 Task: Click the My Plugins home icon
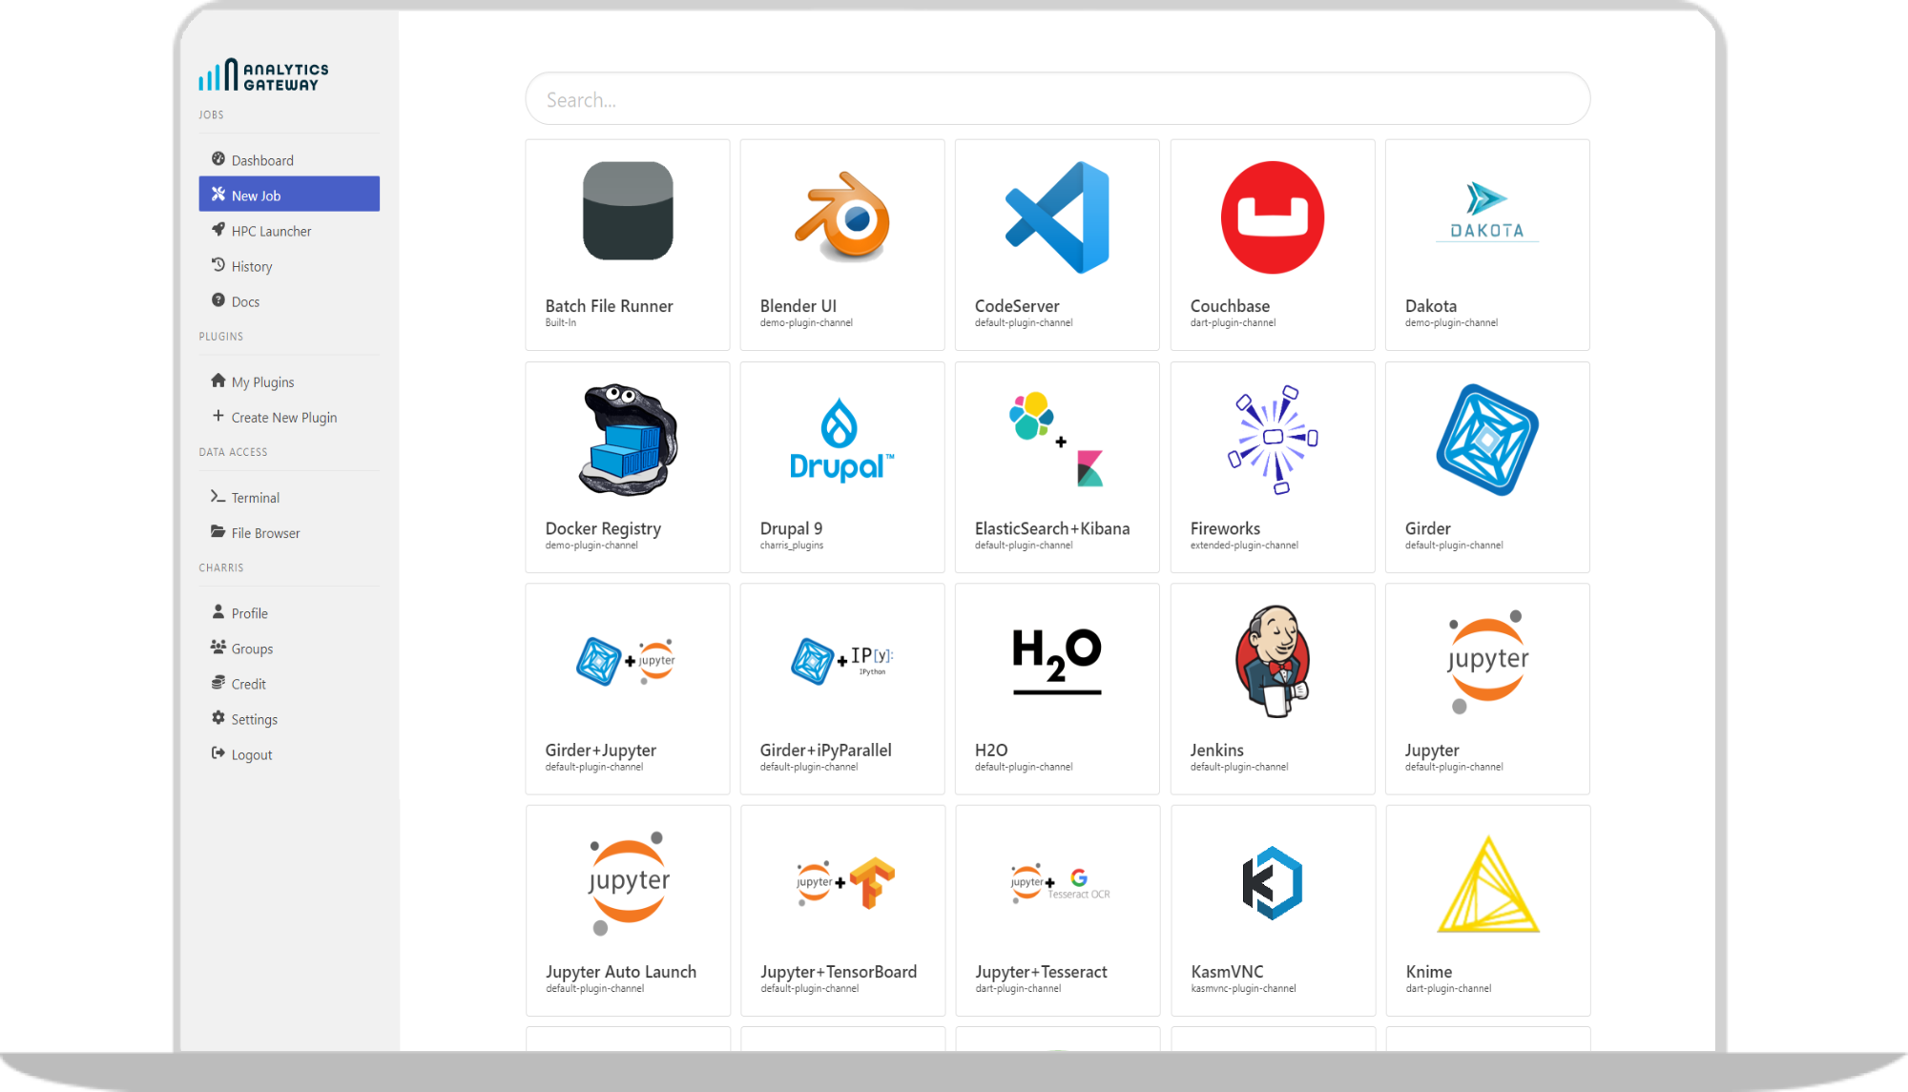point(218,381)
